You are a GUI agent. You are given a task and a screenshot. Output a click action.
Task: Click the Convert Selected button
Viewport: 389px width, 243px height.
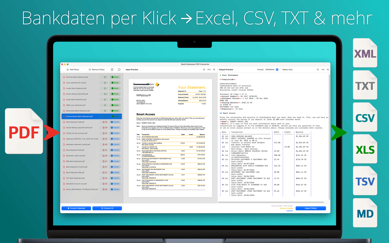coord(76,208)
